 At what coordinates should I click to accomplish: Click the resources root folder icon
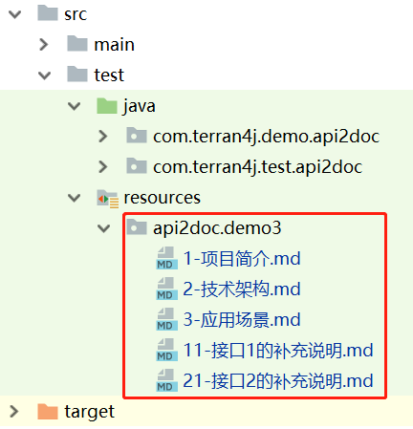coord(108,198)
